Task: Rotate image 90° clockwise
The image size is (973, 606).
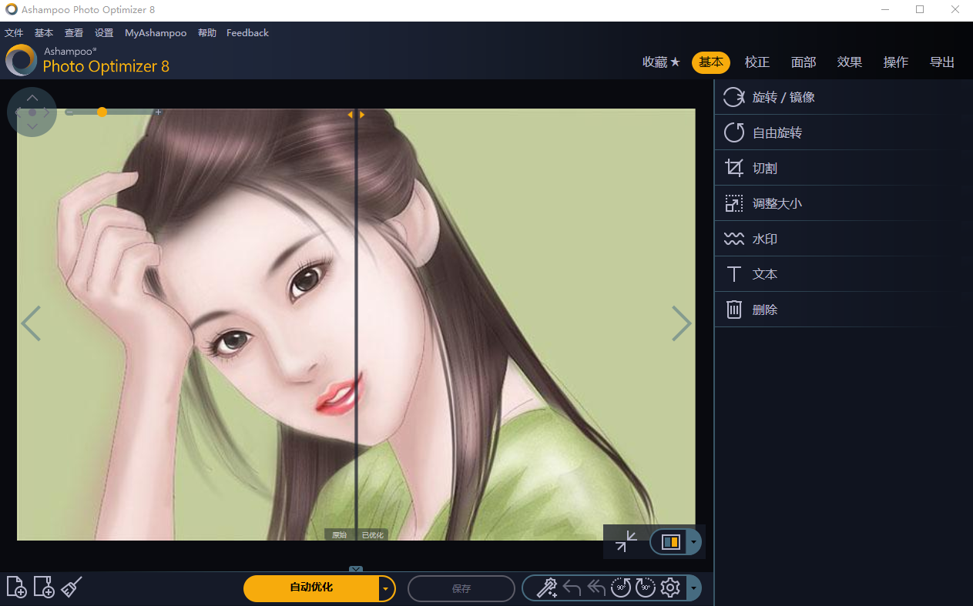Action: coord(646,588)
